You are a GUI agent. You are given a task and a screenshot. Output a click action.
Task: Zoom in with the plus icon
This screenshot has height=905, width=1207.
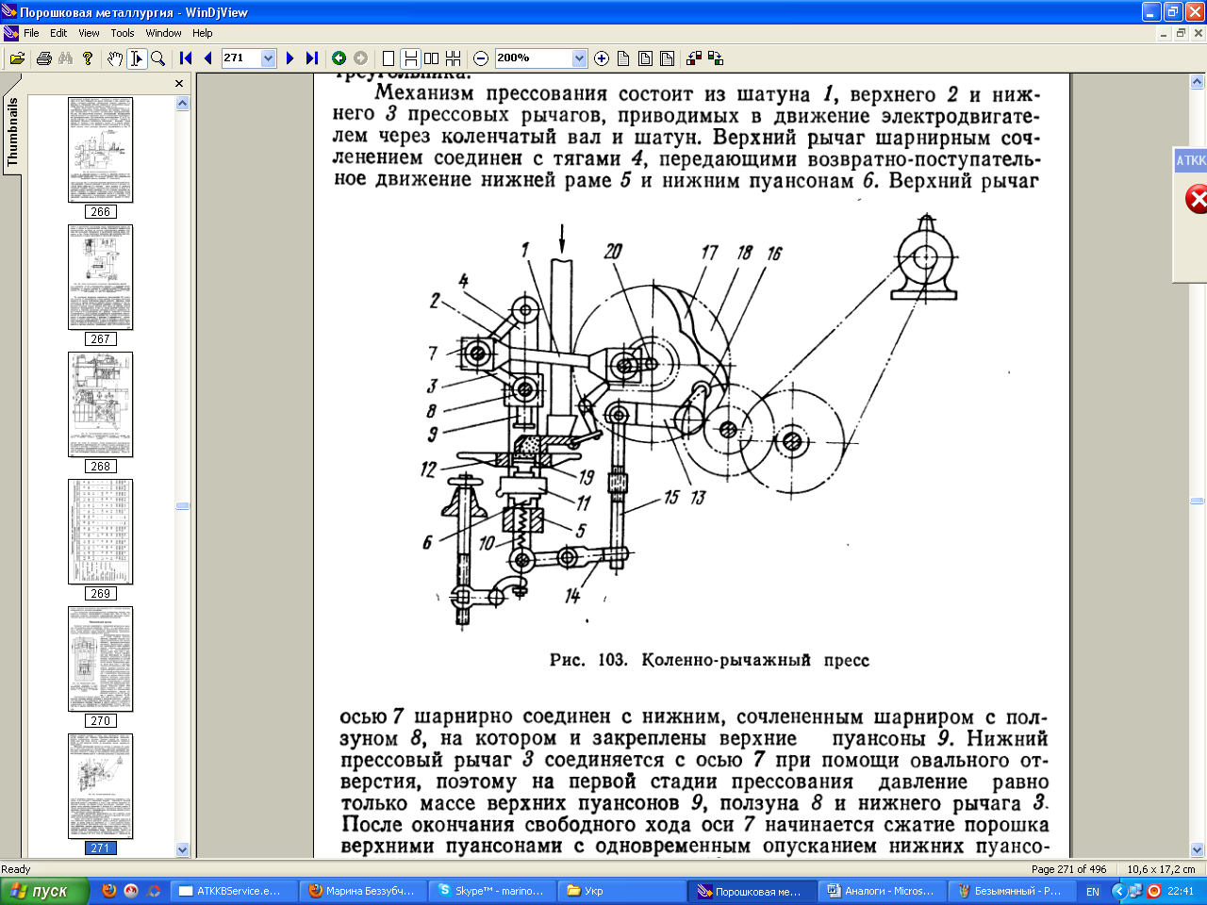click(x=602, y=58)
